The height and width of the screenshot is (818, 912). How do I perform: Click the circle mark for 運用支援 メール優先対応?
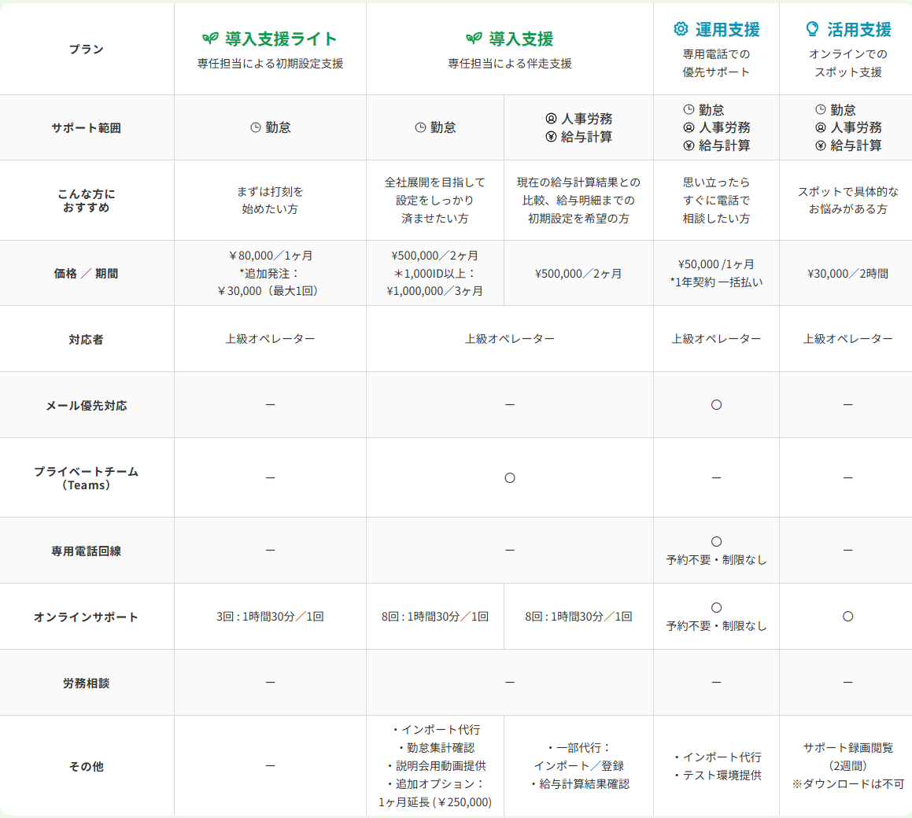pyautogui.click(x=716, y=404)
